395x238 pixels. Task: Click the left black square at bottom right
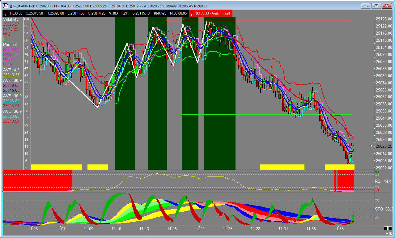click(x=385, y=228)
